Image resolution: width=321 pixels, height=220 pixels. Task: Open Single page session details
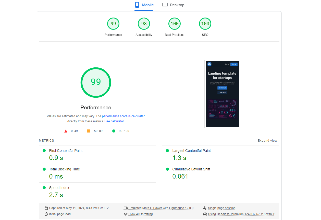coord(222,208)
